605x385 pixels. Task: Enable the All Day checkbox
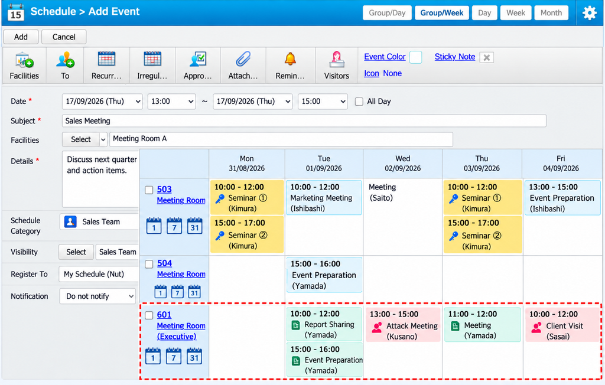(359, 102)
